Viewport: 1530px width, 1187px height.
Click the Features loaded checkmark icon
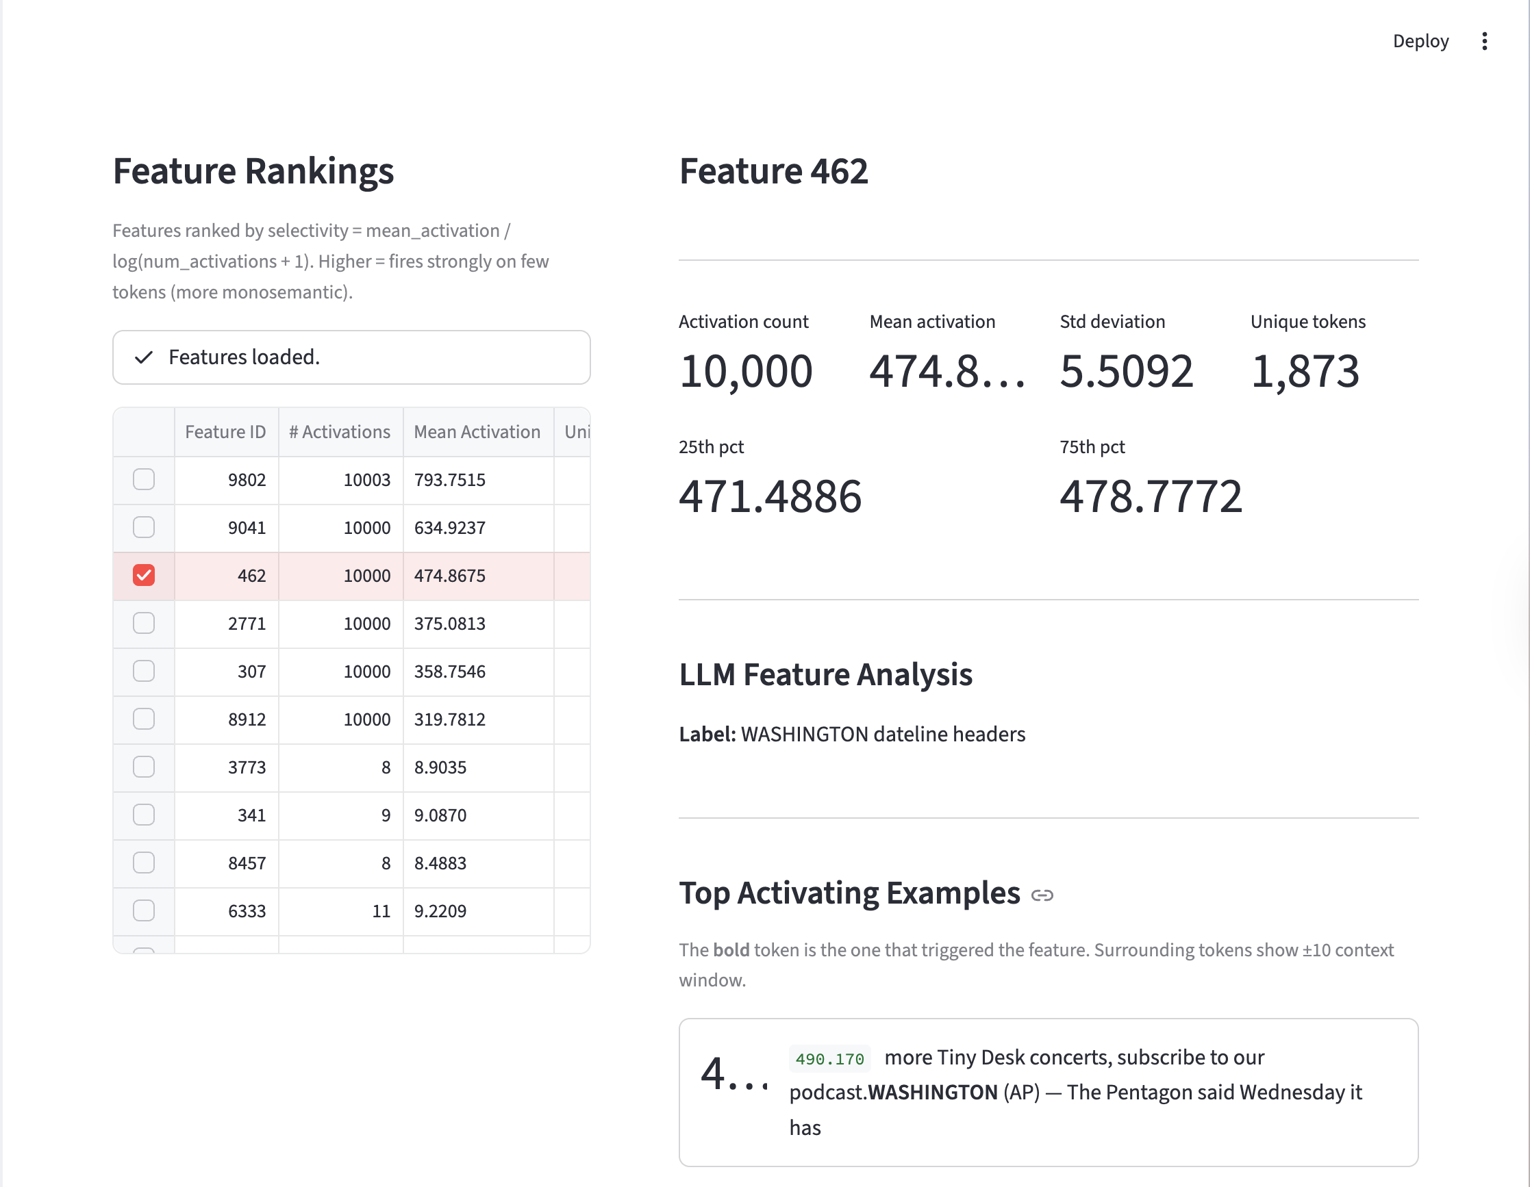click(x=144, y=357)
